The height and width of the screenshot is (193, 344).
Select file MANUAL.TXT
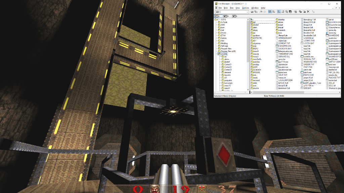308,59
